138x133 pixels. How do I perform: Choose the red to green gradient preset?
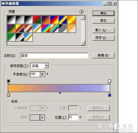[x=37, y=20]
